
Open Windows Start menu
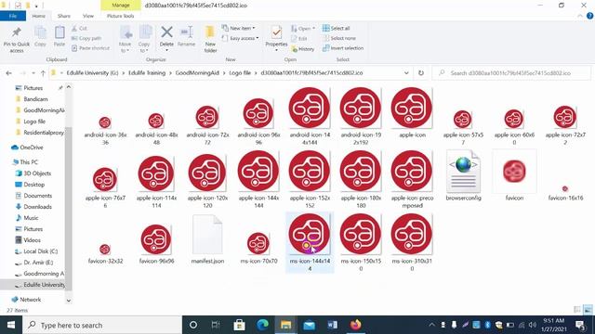tap(11, 325)
